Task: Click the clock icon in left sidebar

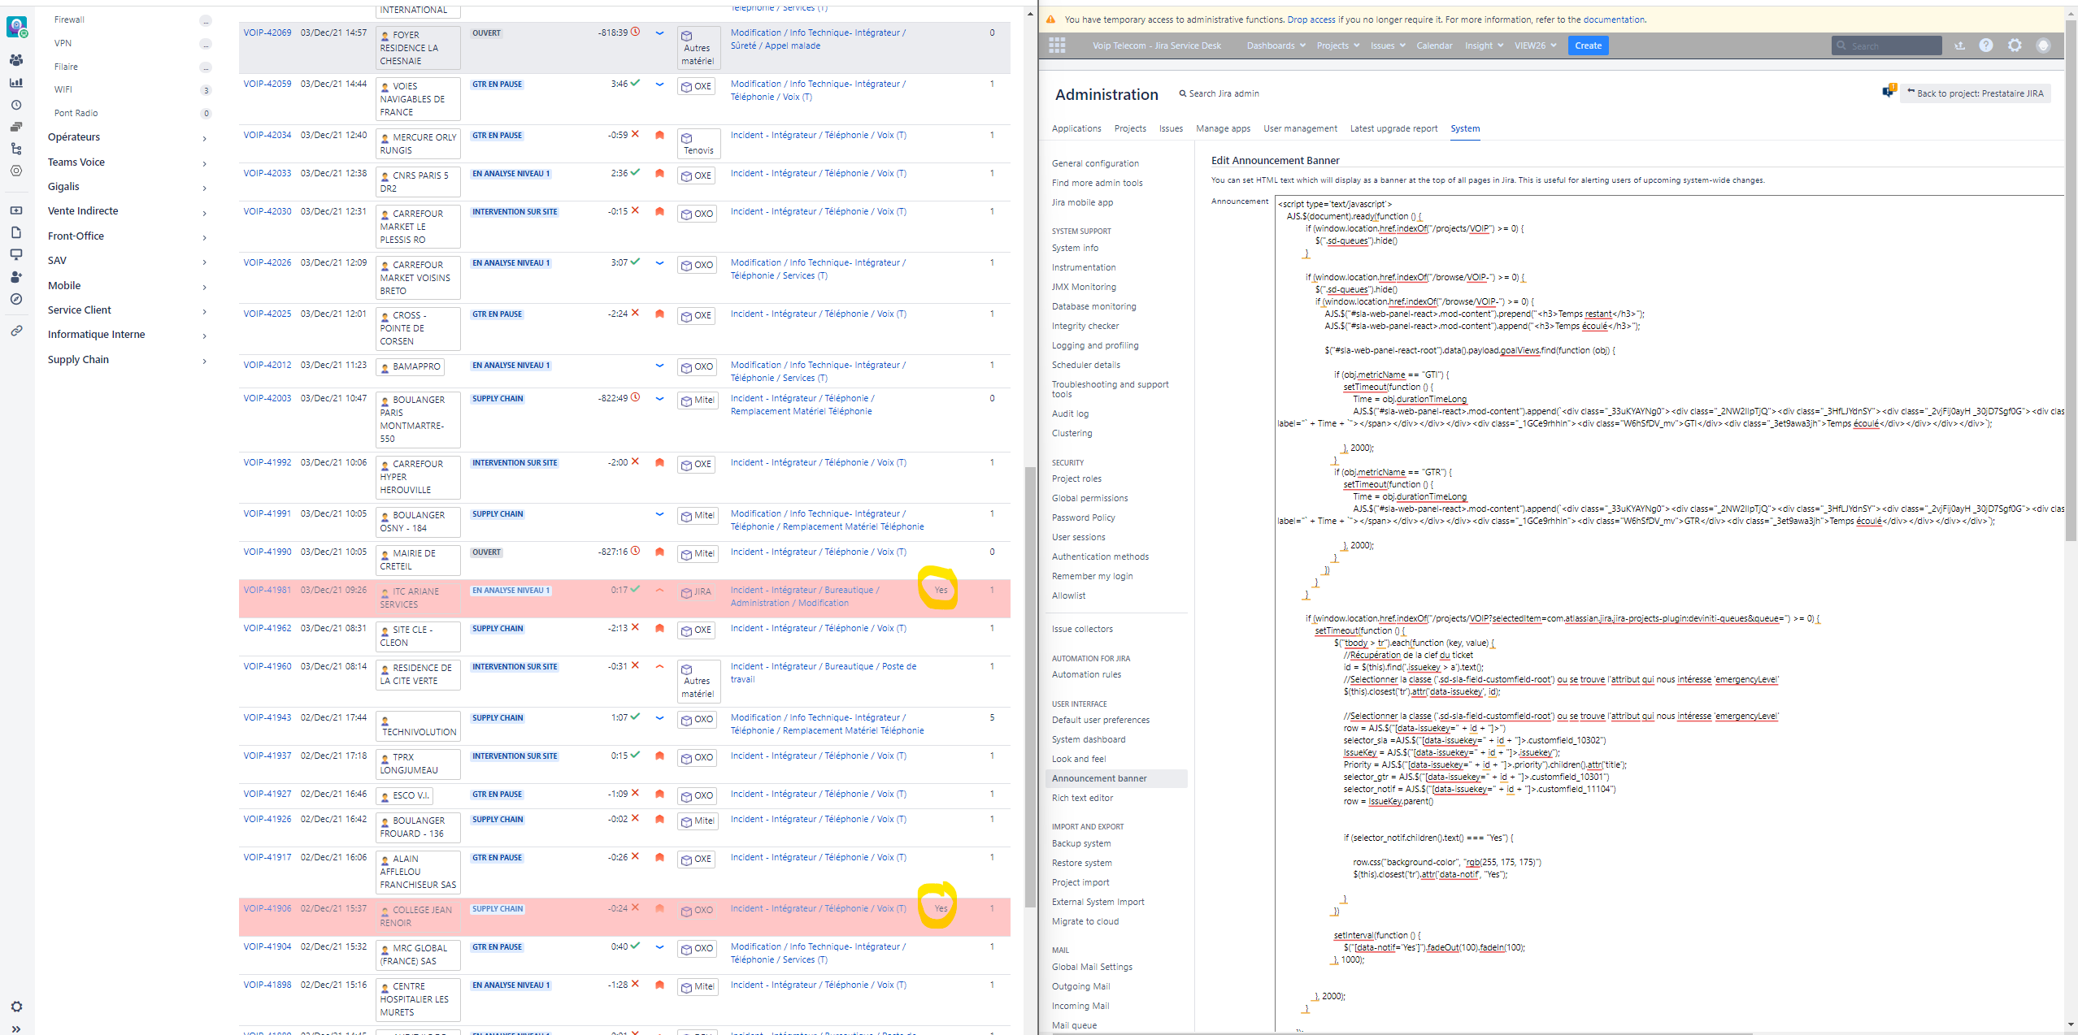Action: [x=16, y=105]
